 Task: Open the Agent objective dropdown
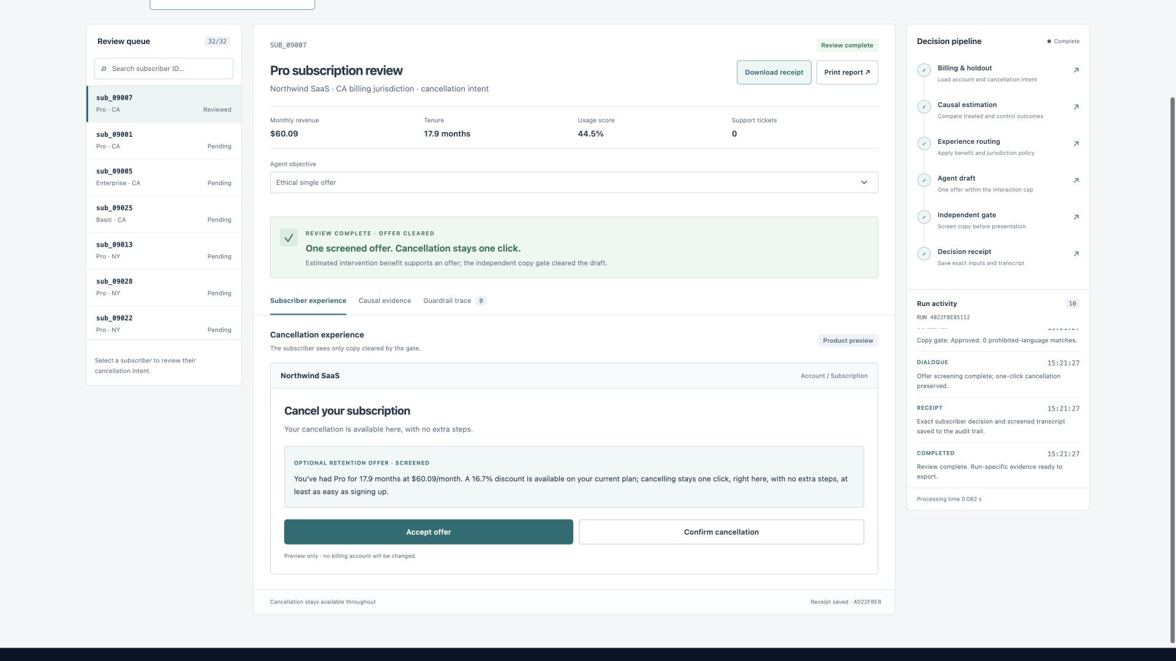pyautogui.click(x=574, y=182)
